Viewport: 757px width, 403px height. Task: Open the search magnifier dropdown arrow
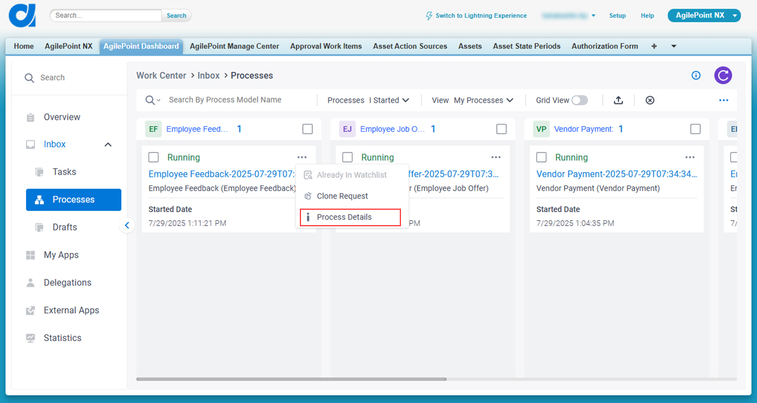pos(158,101)
